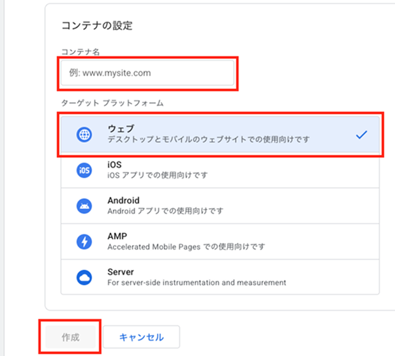Viewport: 395px width, 356px height.
Task: Select the iOS target platform option
Action: click(x=220, y=170)
